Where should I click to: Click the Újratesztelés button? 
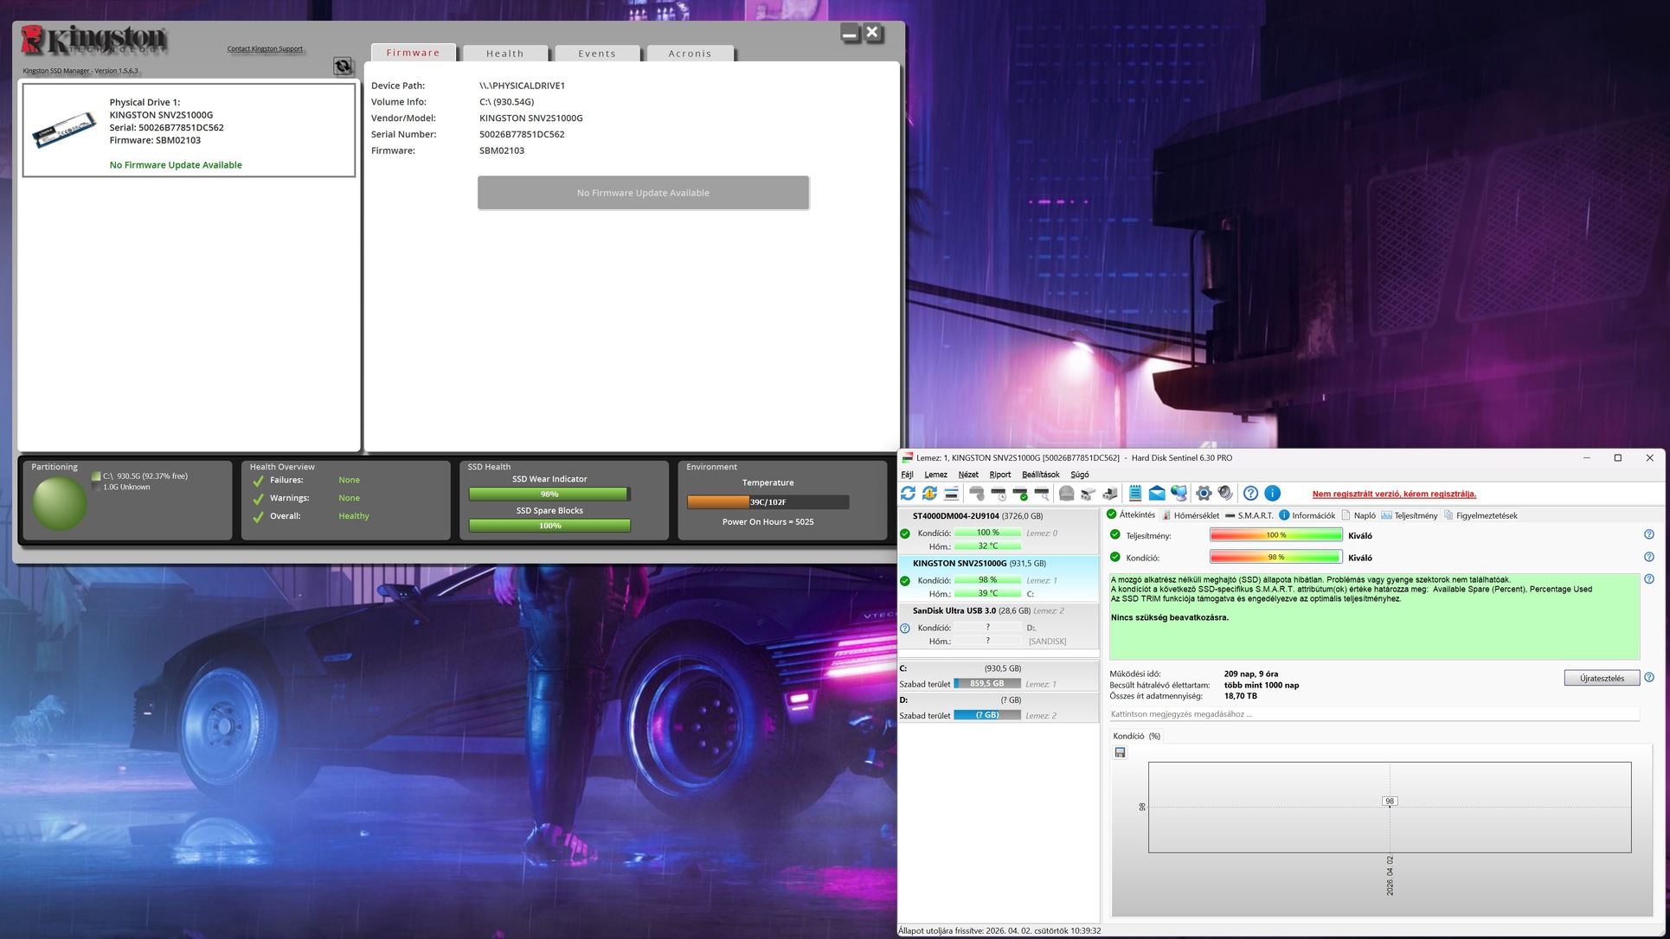tap(1601, 678)
